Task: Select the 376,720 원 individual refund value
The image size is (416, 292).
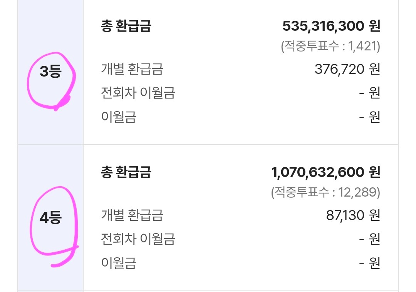Action: click(x=347, y=69)
